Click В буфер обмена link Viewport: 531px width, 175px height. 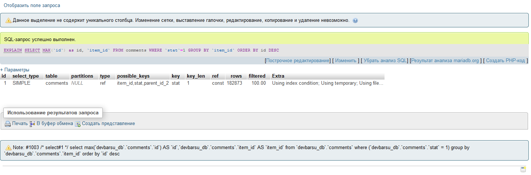coord(55,124)
